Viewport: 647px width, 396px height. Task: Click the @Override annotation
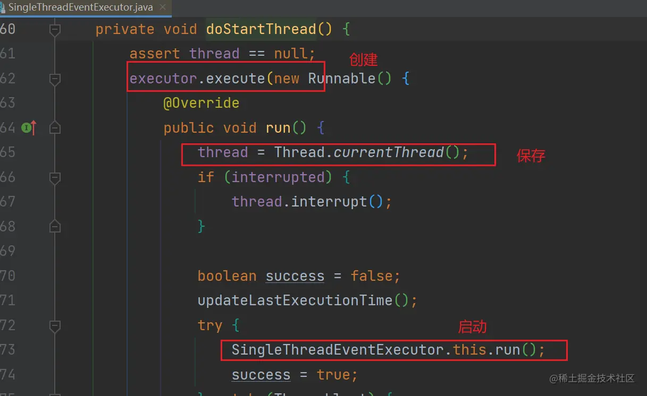pos(201,103)
